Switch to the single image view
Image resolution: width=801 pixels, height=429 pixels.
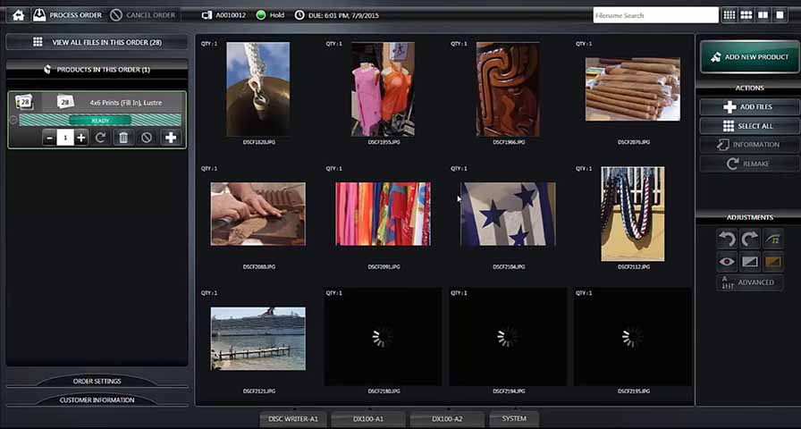coord(780,15)
